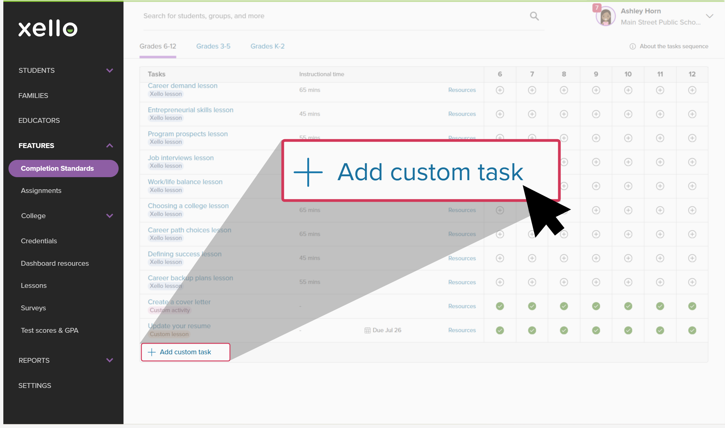Open Work/life balance lesson link
The height and width of the screenshot is (428, 725).
coord(185,182)
